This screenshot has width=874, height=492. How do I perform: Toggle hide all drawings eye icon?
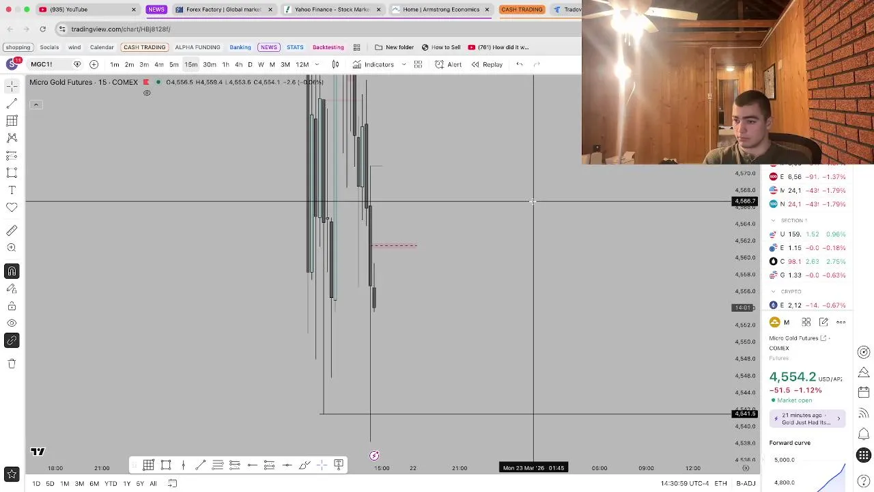(12, 323)
